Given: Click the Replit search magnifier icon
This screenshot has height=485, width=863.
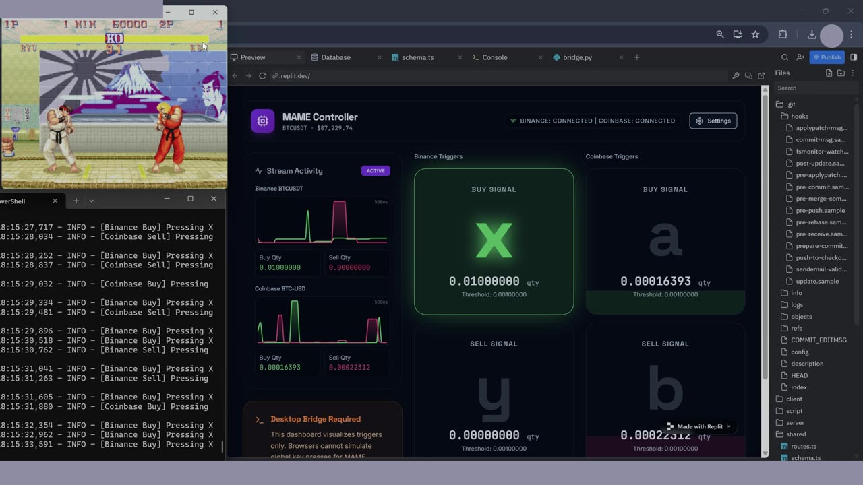Looking at the screenshot, I should tap(785, 57).
